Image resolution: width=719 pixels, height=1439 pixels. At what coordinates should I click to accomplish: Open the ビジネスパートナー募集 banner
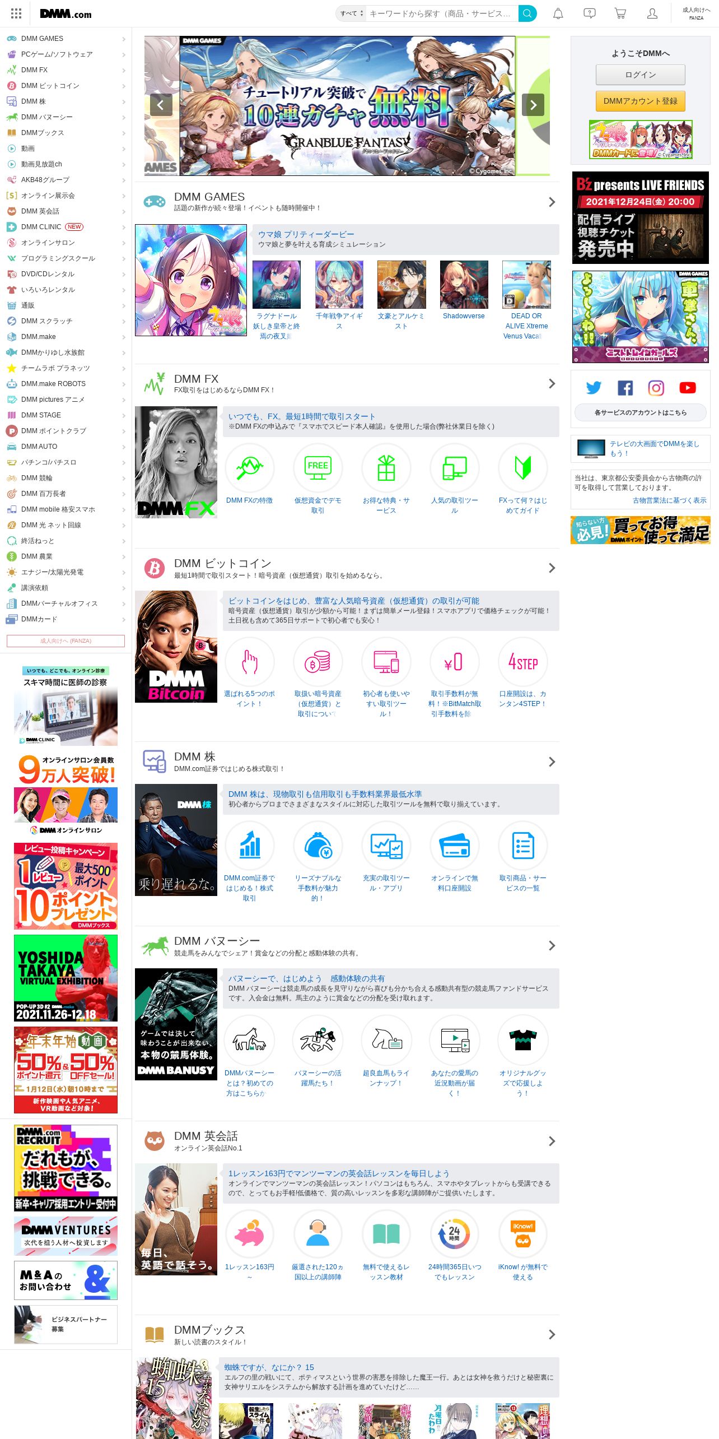click(66, 1325)
